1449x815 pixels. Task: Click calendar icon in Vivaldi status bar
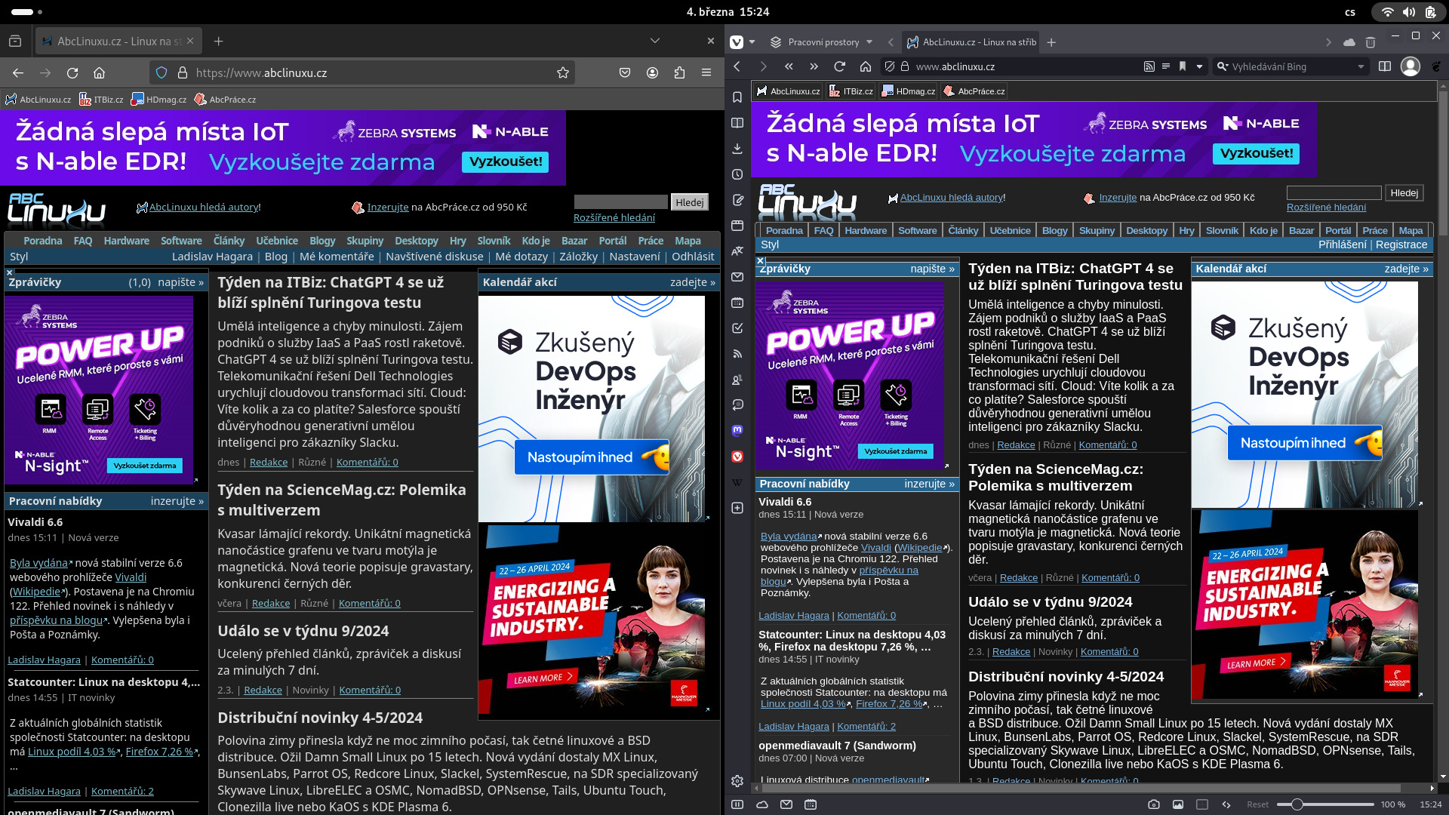810,804
